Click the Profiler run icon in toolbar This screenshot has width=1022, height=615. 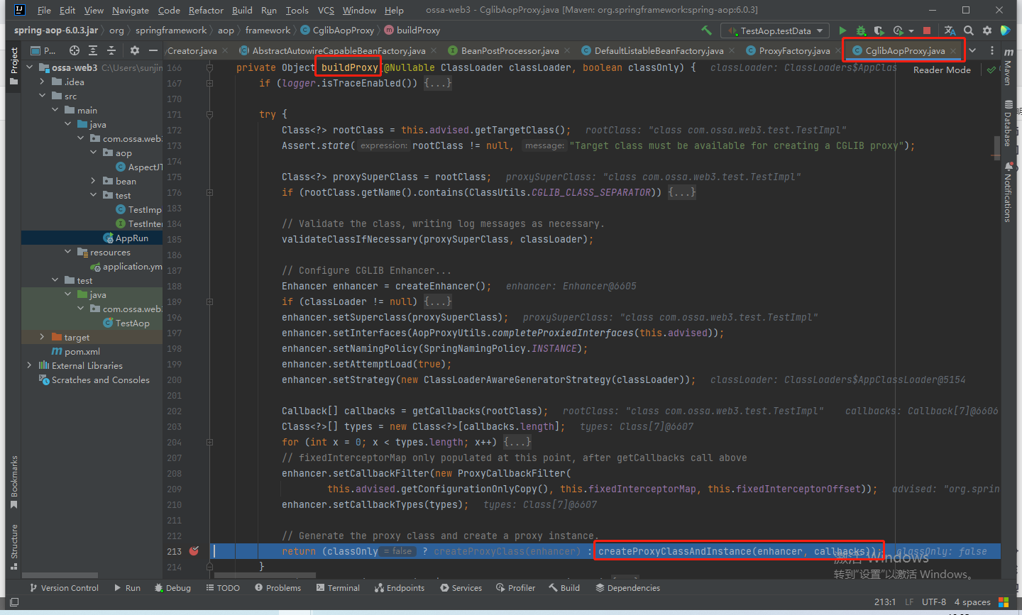tap(899, 31)
